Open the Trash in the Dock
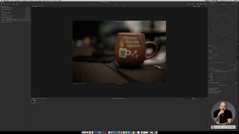Screen dimensions: 239x134 (156, 133)
